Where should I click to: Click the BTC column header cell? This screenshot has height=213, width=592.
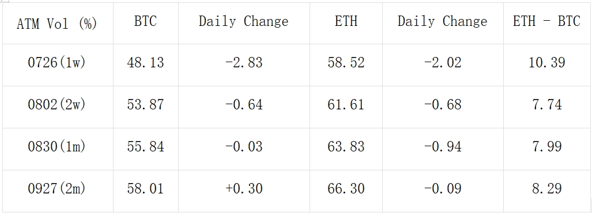pos(146,24)
